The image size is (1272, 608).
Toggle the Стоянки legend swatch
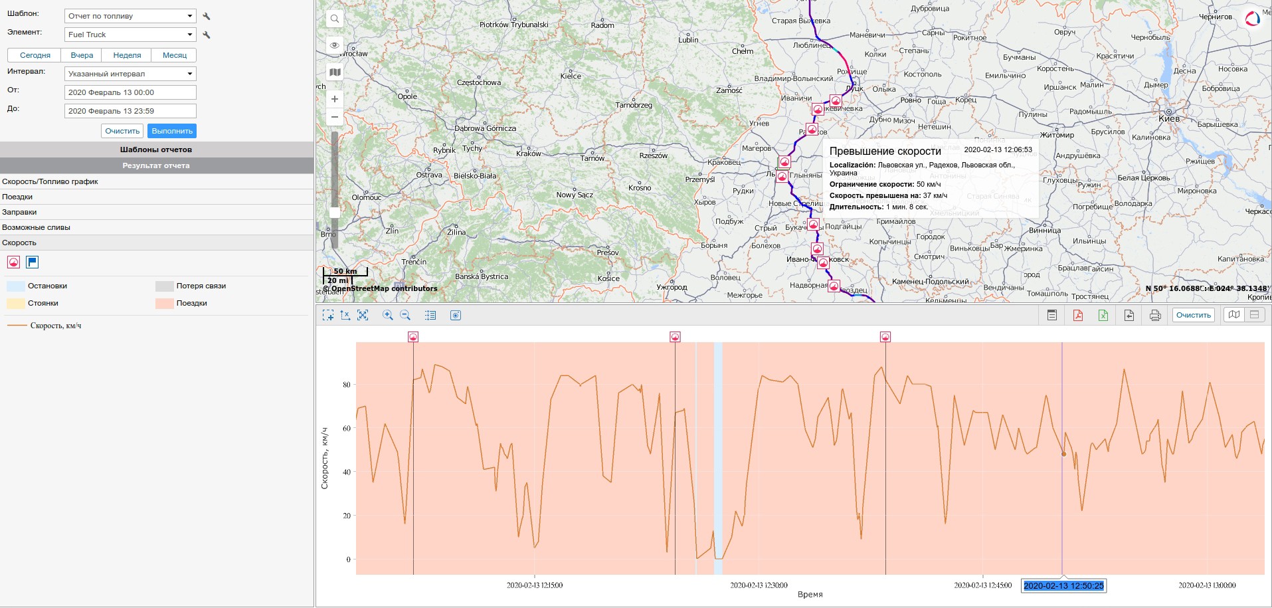(x=16, y=304)
